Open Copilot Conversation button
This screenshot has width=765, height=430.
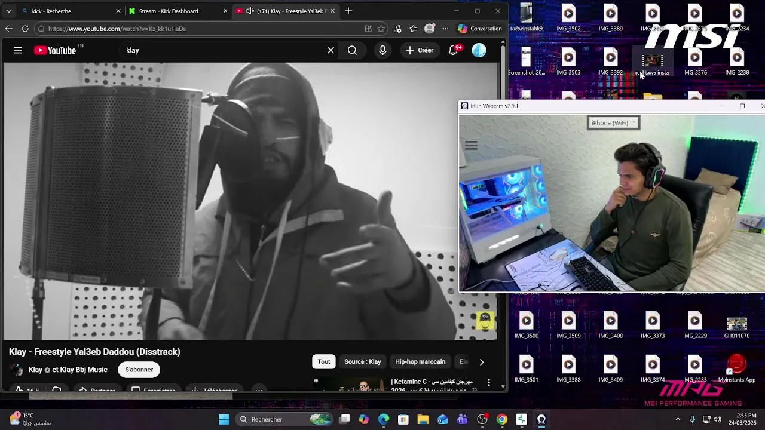tap(480, 29)
